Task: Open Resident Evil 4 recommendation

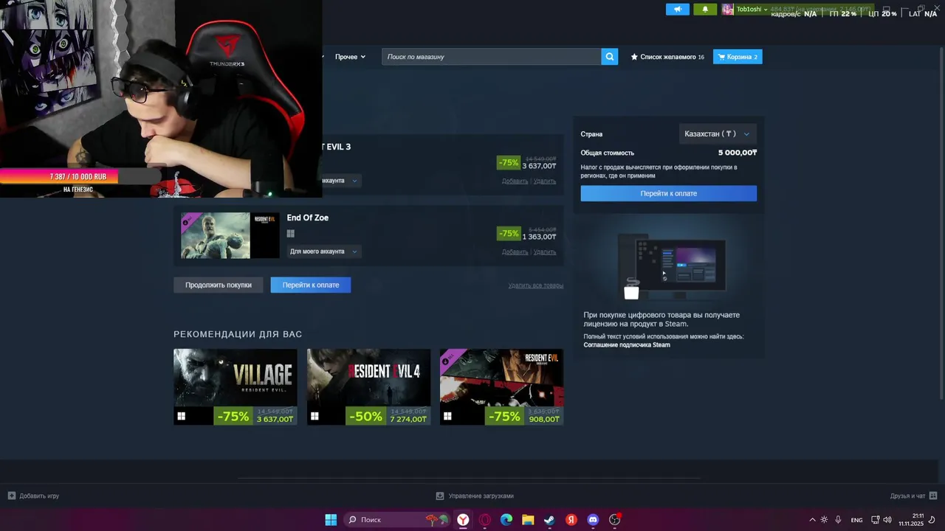Action: point(368,387)
